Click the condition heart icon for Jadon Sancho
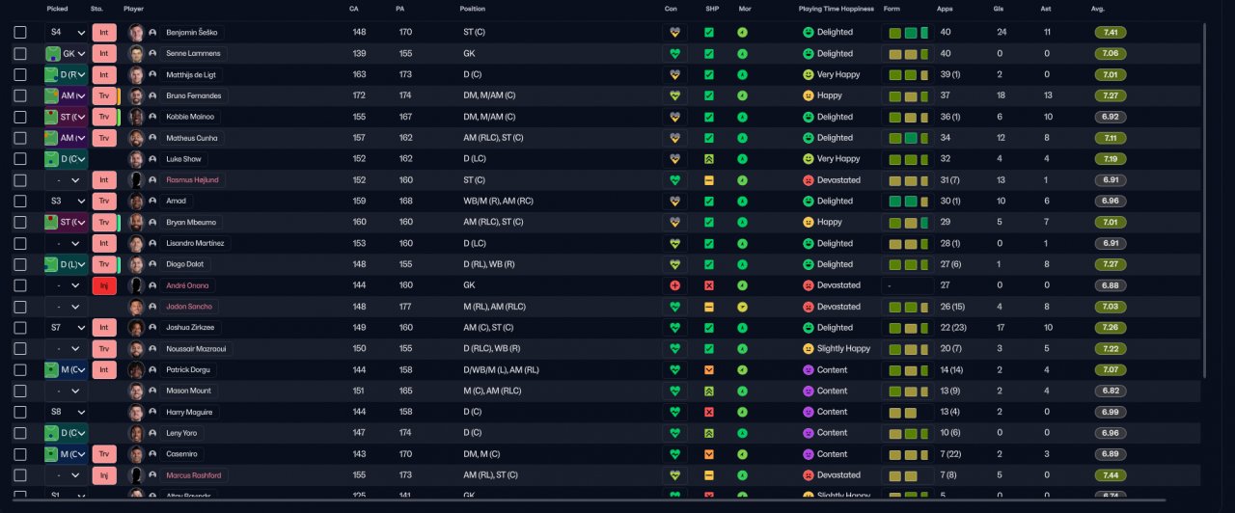This screenshot has width=1235, height=513. pyautogui.click(x=674, y=307)
